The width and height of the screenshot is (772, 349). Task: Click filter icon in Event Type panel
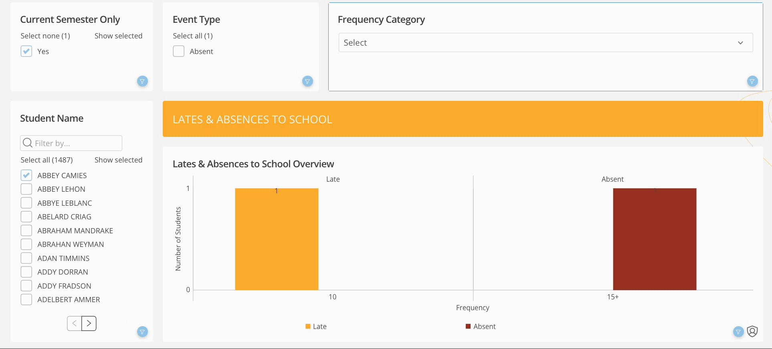pos(307,81)
